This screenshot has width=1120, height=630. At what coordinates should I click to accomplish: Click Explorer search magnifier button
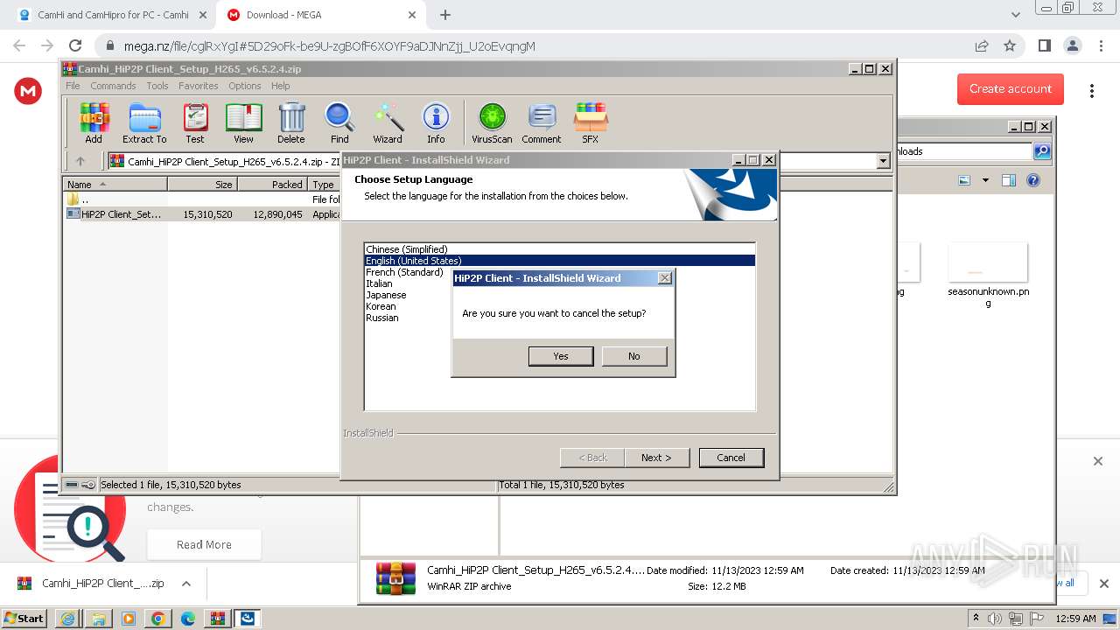tap(1042, 151)
